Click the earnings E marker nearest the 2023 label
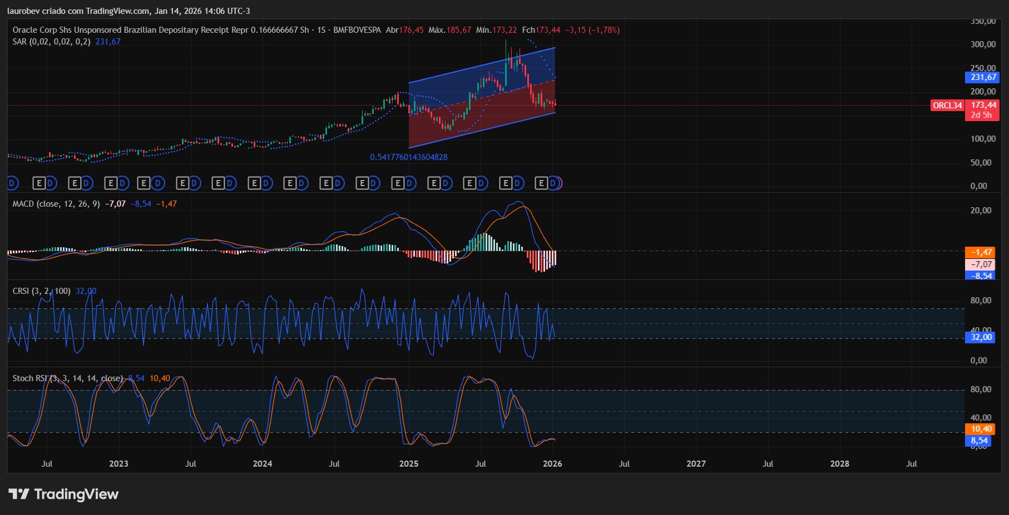The width and height of the screenshot is (1009, 515). click(x=111, y=183)
